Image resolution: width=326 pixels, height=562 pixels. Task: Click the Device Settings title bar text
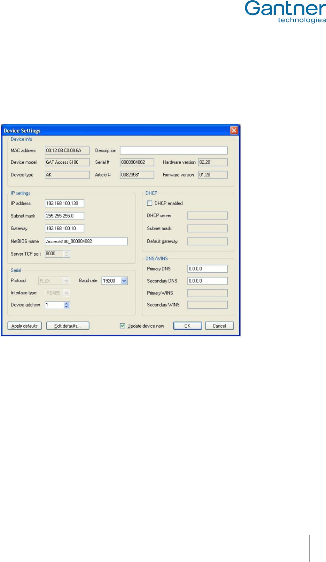click(x=22, y=131)
